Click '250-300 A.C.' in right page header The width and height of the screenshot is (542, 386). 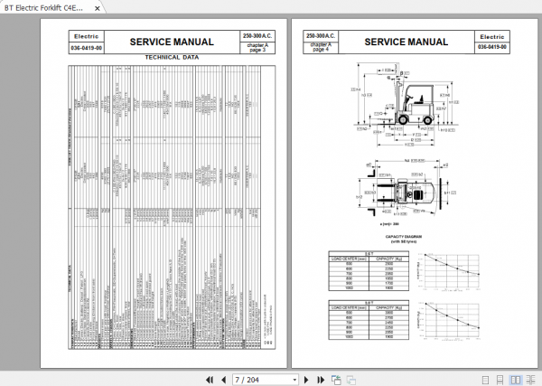click(321, 36)
